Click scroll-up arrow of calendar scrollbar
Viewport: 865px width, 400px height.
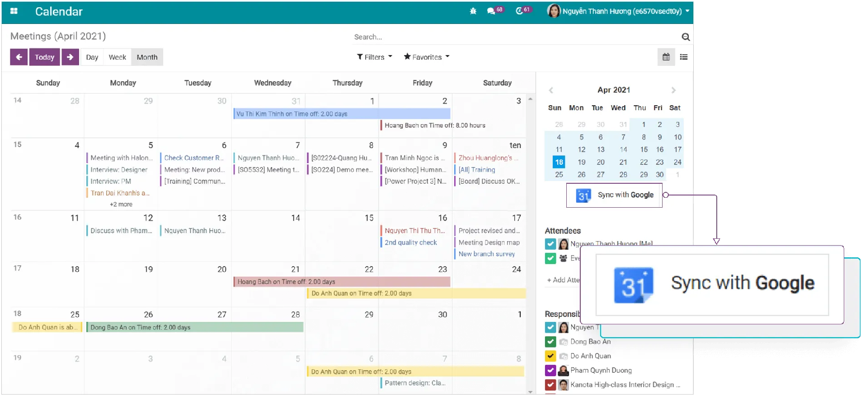tap(531, 99)
